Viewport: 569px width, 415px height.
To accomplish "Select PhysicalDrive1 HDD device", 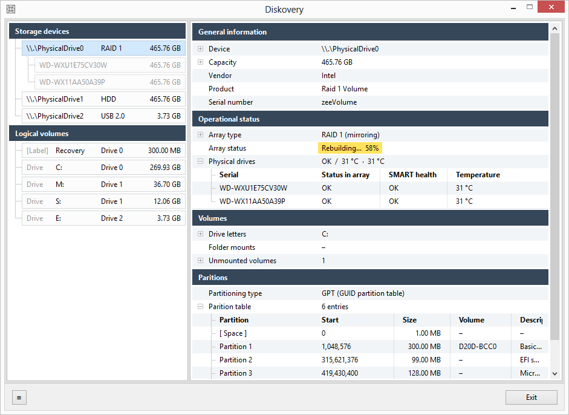I will coord(103,99).
